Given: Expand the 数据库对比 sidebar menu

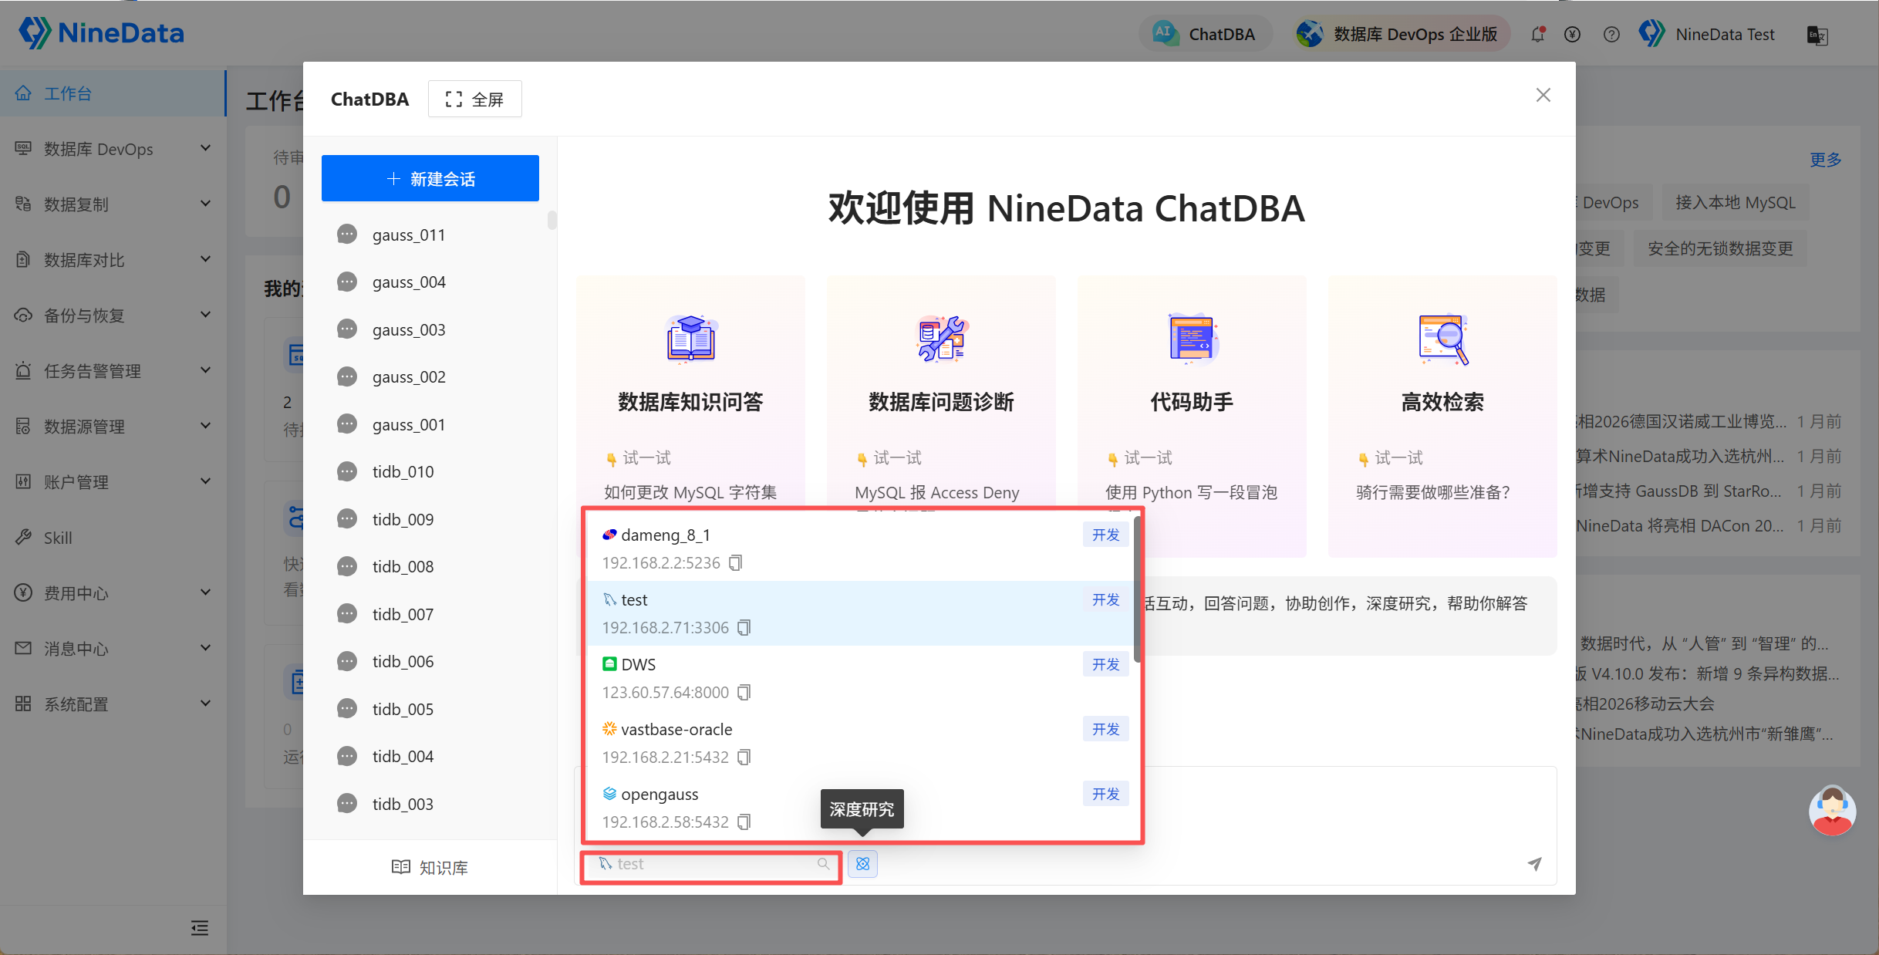Looking at the screenshot, I should 113,260.
